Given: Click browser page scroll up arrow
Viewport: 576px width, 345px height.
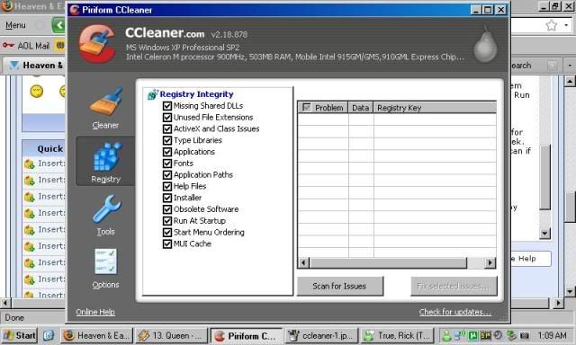Looking at the screenshot, I should point(570,81).
